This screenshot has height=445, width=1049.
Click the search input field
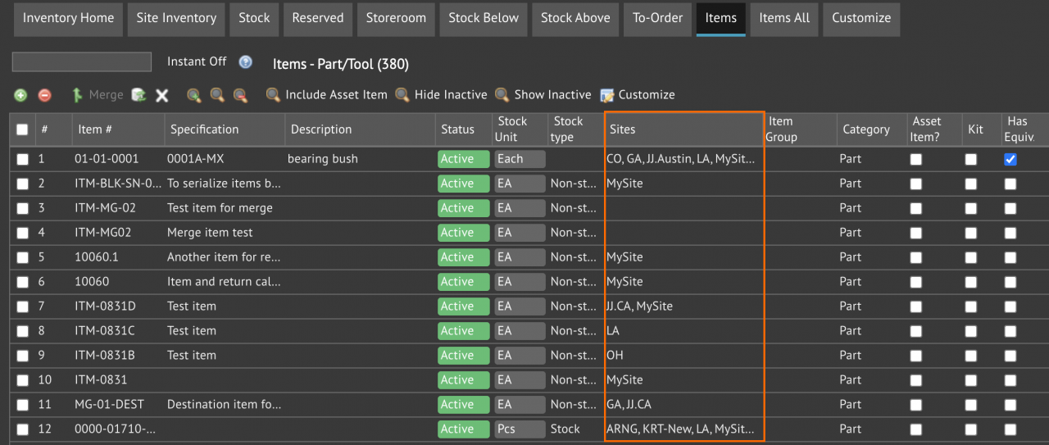point(82,62)
